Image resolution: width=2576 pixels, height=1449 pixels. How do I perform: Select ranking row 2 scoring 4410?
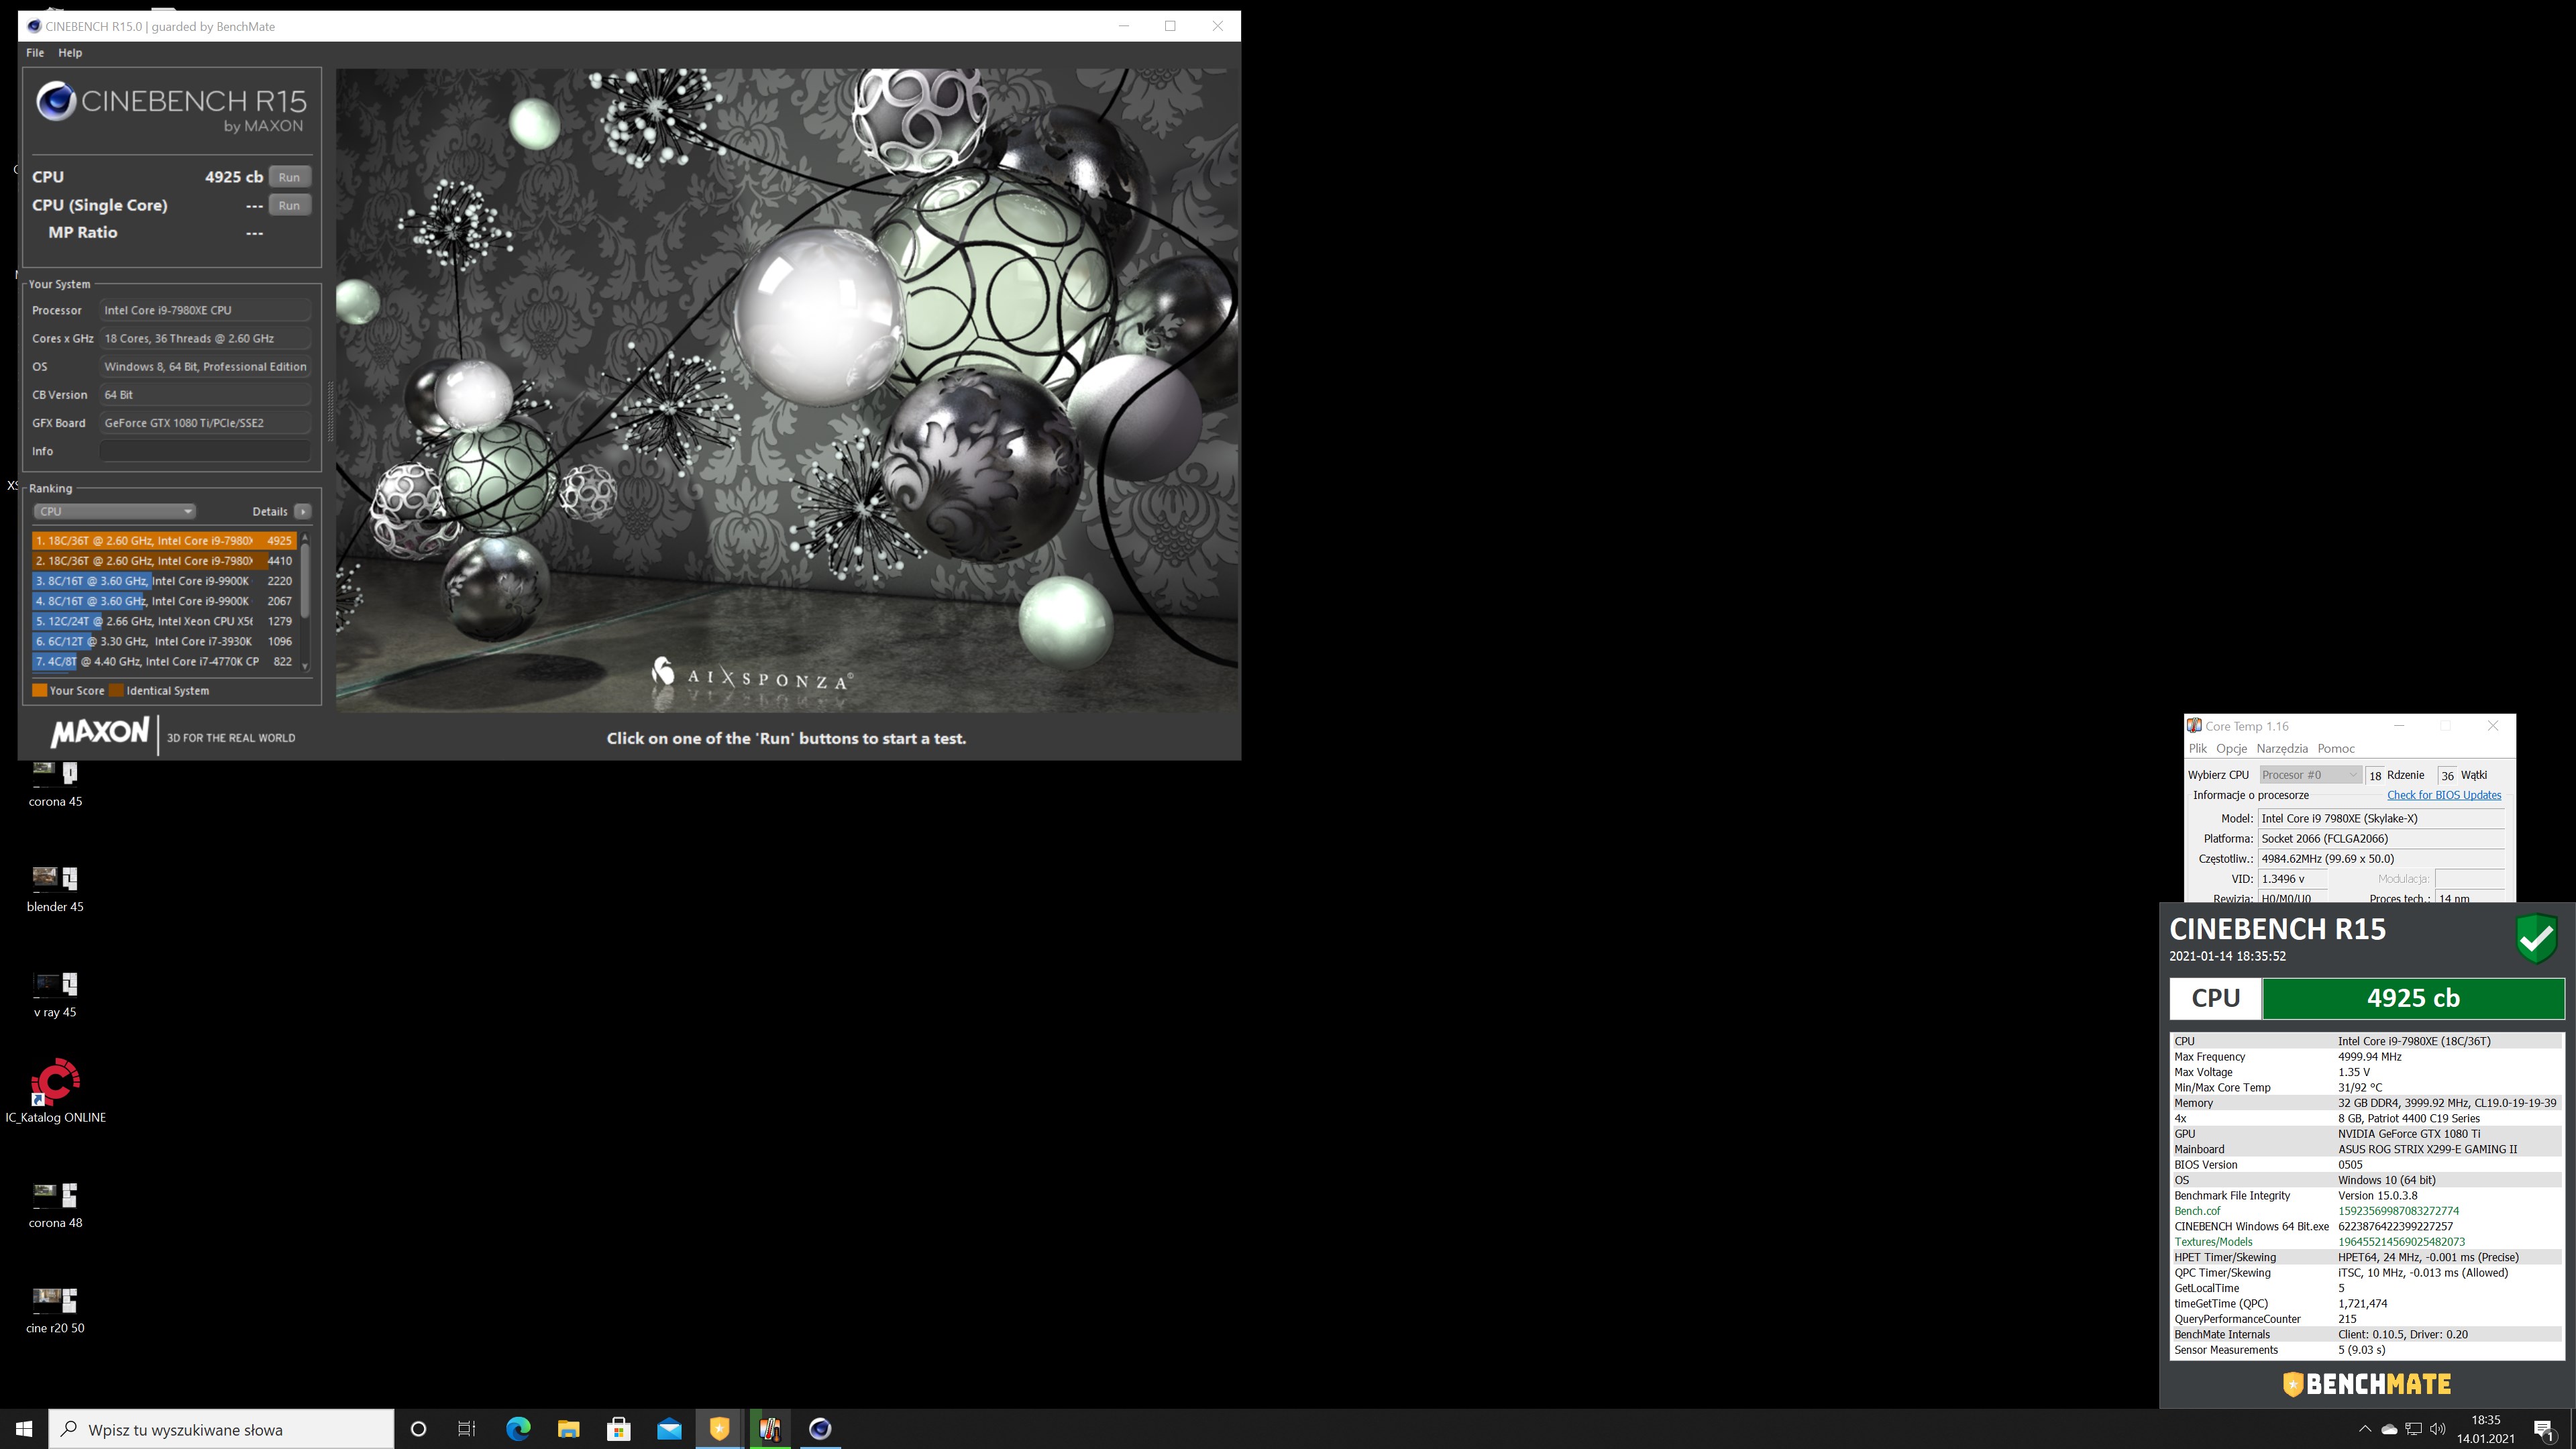[163, 561]
